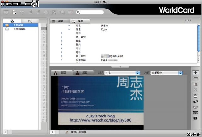Click the remove card minus button below image
202x137 pixels.
57,132
